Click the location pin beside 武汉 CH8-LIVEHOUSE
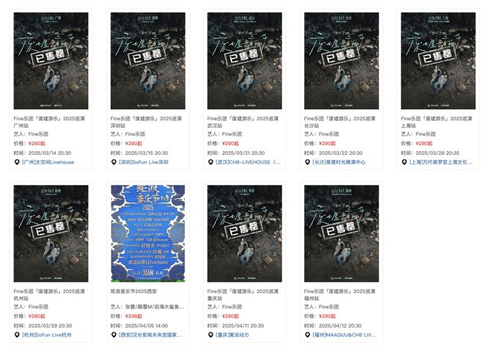Viewport: 484px width, 347px height. pos(210,162)
